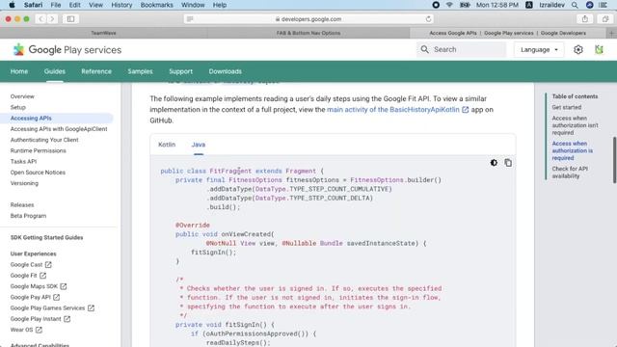Open the profile avatar icon
This screenshot has width=617, height=347.
[x=599, y=49]
